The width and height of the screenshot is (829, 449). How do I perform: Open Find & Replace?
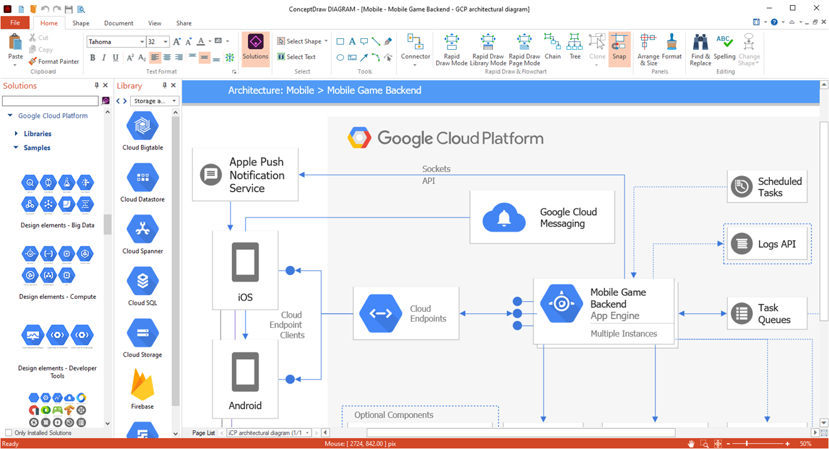700,50
